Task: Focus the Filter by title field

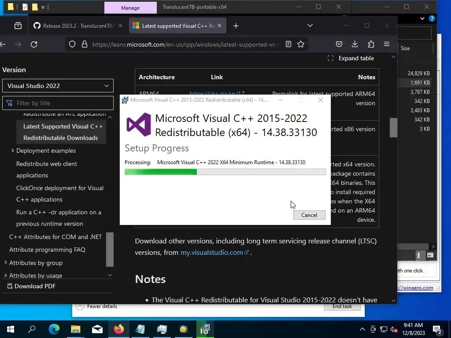Action: pyautogui.click(x=58, y=103)
